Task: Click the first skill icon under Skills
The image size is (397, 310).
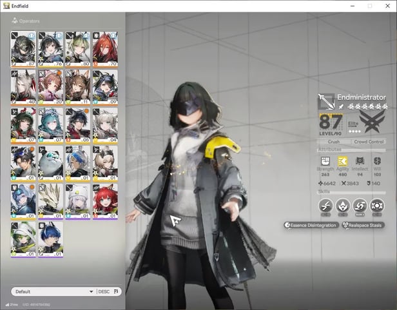Action: pyautogui.click(x=325, y=206)
